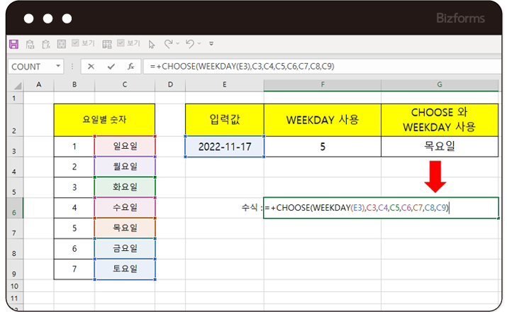Viewport: 507px width, 312px height.
Task: Click the editing cell with the CHOOSE formula in row 6
Action: click(381, 208)
